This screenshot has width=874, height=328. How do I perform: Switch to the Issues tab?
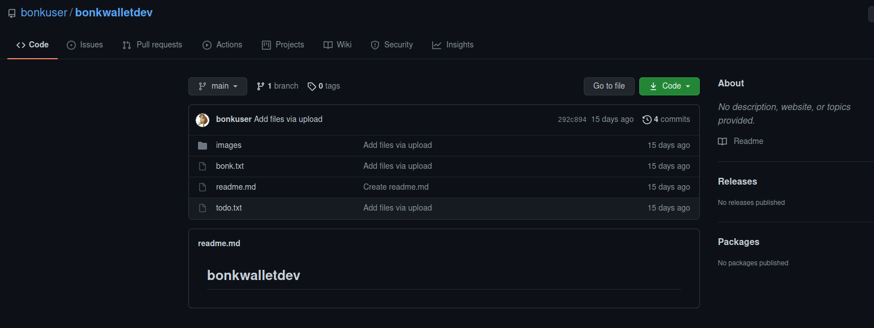tap(85, 45)
